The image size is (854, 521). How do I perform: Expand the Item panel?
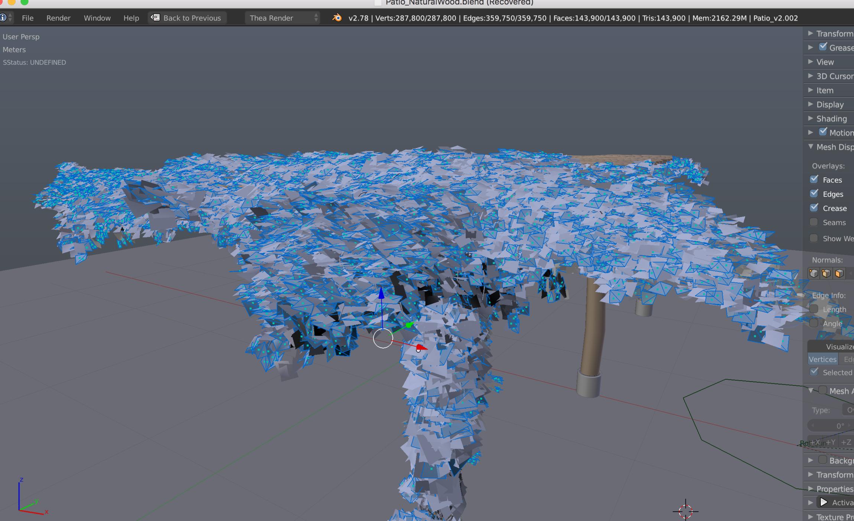click(811, 90)
